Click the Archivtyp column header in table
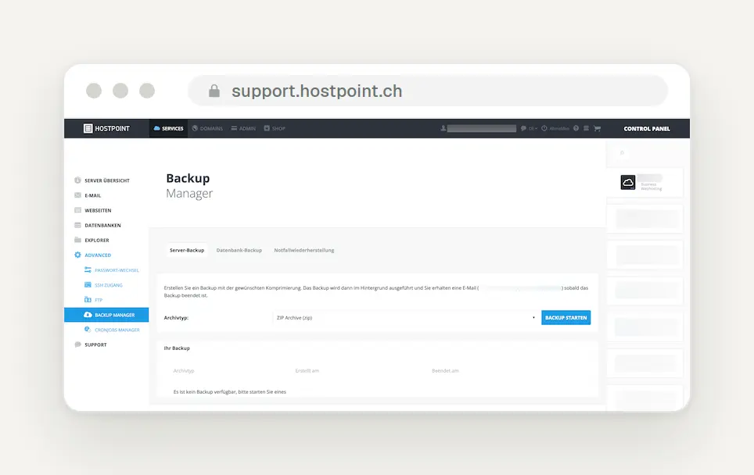 click(184, 371)
